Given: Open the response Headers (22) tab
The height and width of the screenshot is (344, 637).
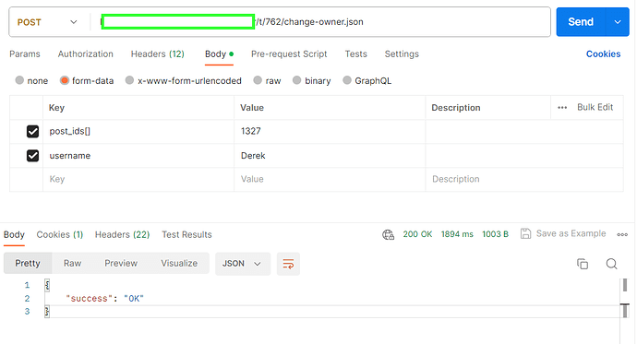Looking at the screenshot, I should [x=122, y=234].
